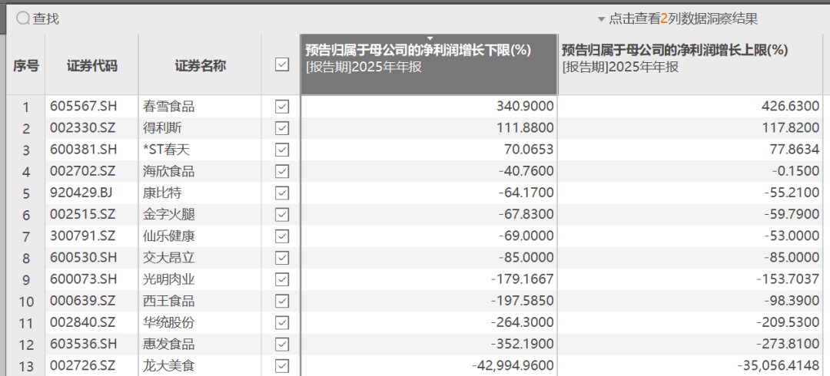Expand the data insight results dropdown arrow
Viewport: 830px width, 376px height.
(x=601, y=19)
